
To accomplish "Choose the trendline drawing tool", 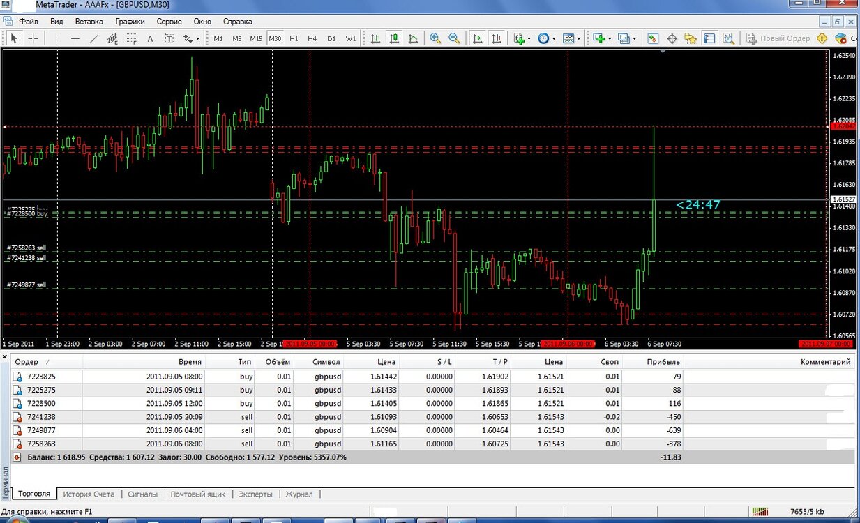I will 93,38.
